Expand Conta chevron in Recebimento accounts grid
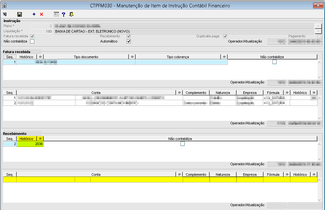The image size is (325, 210). point(179,175)
